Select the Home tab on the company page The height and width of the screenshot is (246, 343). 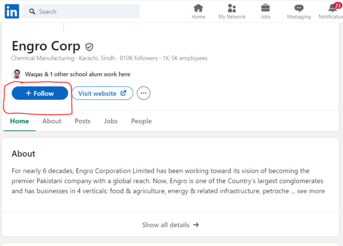19,121
